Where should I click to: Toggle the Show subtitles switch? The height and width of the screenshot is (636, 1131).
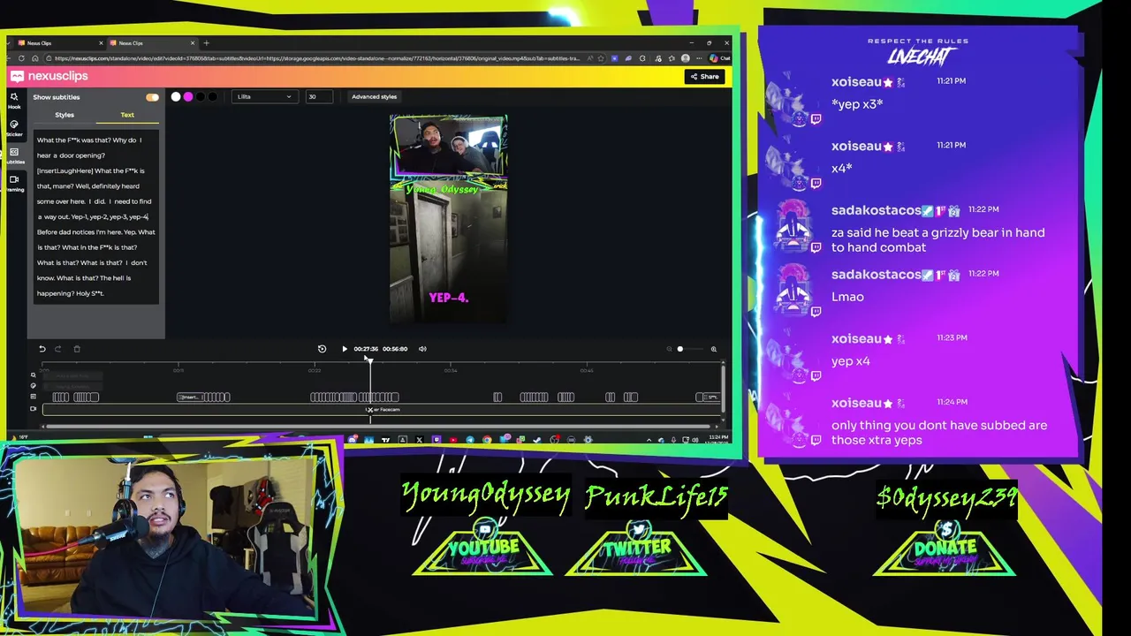pos(152,97)
